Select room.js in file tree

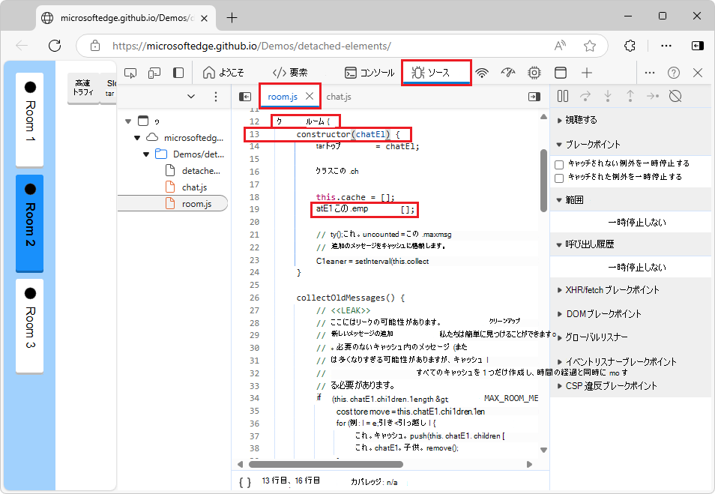point(173,203)
